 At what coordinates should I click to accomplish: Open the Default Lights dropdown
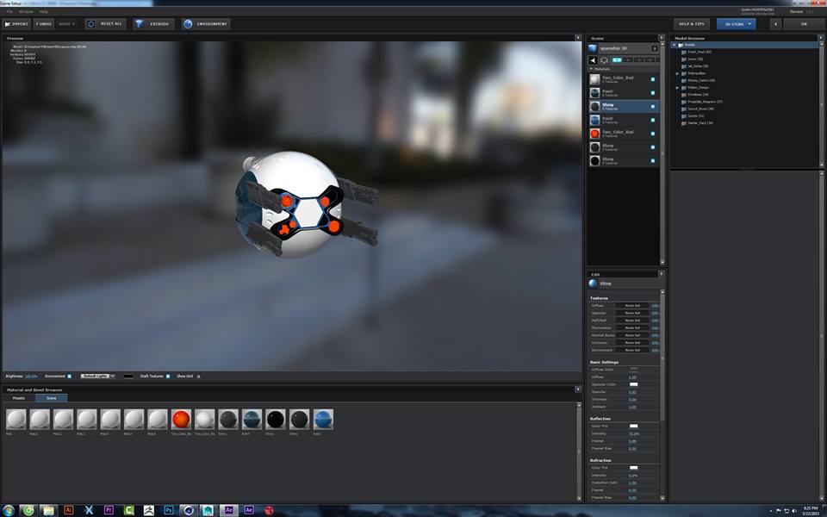coord(97,376)
